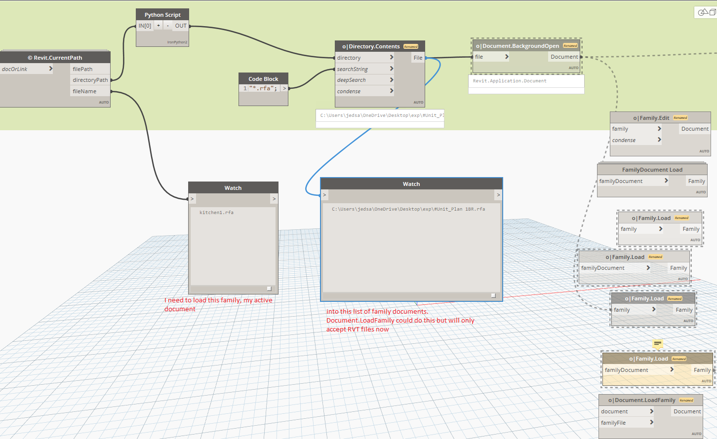The width and height of the screenshot is (717, 439).
Task: Click the - to remove a Python Script input
Action: (x=167, y=25)
